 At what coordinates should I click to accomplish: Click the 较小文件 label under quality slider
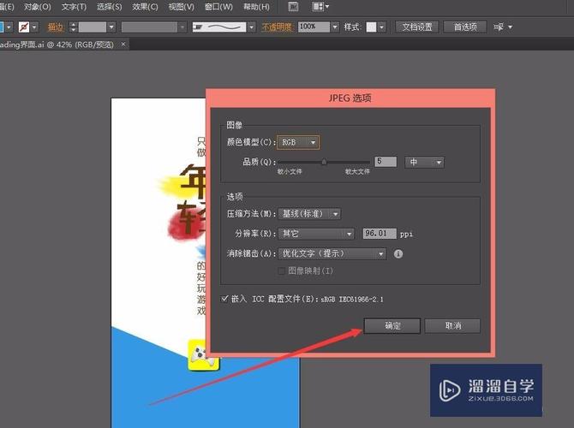[290, 171]
